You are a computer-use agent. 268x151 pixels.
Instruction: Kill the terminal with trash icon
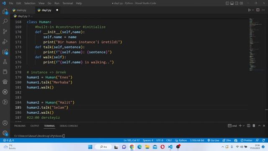tap(254, 126)
